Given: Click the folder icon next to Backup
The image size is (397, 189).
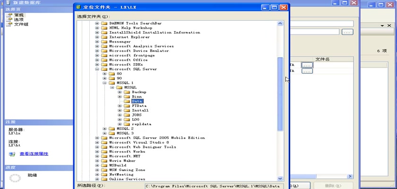Looking at the screenshot, I should point(127,92).
